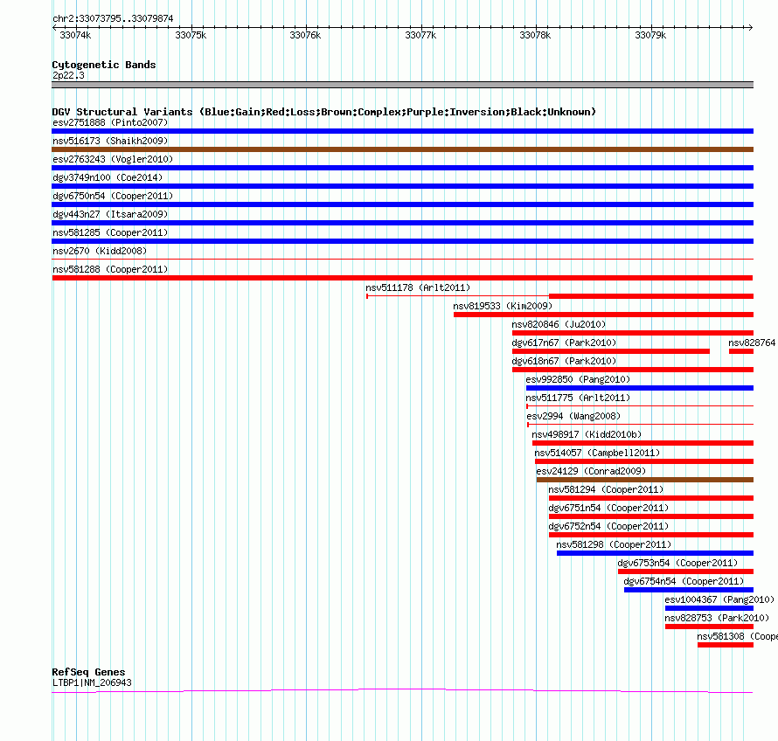Image resolution: width=778 pixels, height=741 pixels.
Task: Click the blue esv1004367 gain bar
Action: (709, 608)
